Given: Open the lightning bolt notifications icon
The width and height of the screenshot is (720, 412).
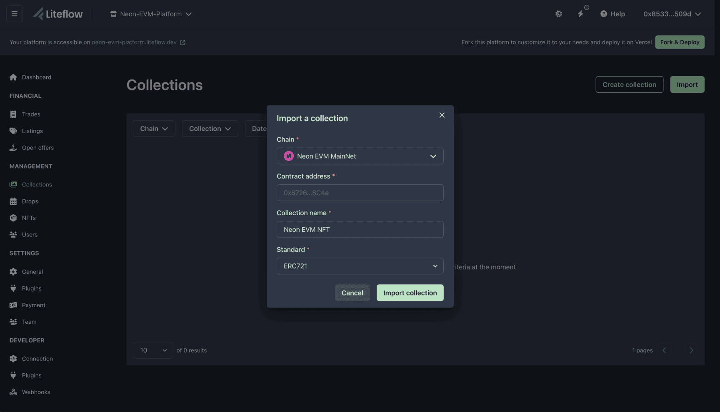Looking at the screenshot, I should pyautogui.click(x=580, y=14).
